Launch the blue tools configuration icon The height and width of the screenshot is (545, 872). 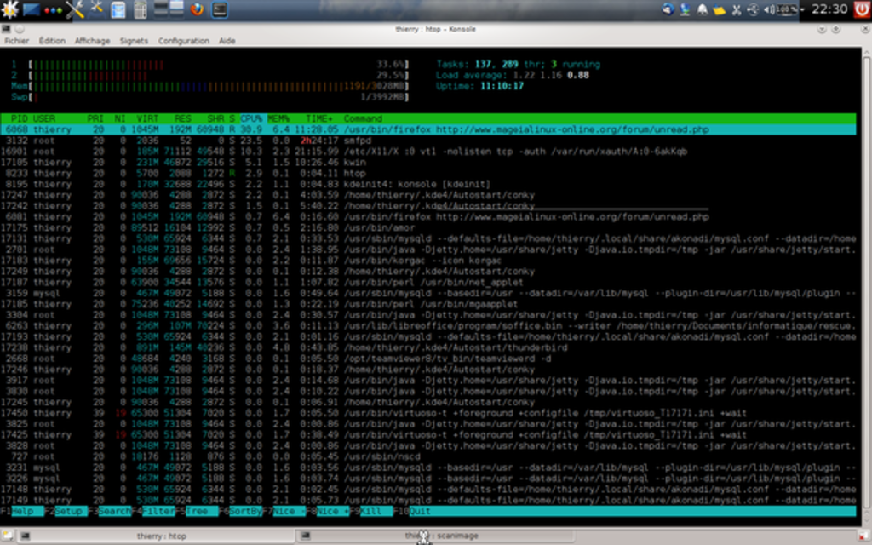pyautogui.click(x=97, y=9)
